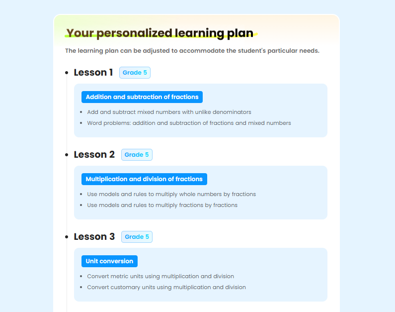This screenshot has height=312, width=395.
Task: Open 'Convert metric units' skill
Action: pos(160,276)
